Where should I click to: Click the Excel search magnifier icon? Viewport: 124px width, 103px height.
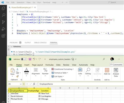pos(104,59)
